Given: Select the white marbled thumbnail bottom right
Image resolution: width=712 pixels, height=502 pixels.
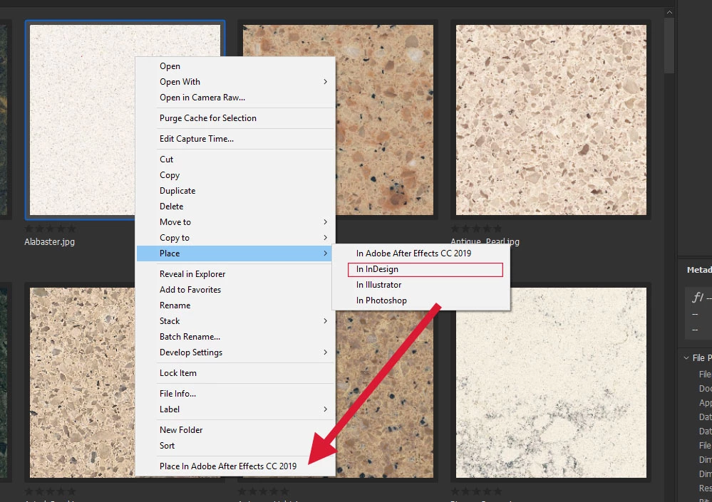Looking at the screenshot, I should tap(551, 382).
